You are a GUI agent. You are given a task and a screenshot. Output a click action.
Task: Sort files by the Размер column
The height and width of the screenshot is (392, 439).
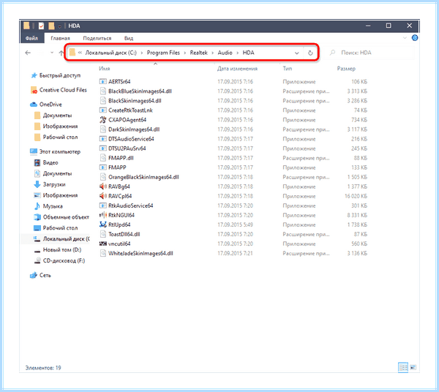[x=346, y=69]
